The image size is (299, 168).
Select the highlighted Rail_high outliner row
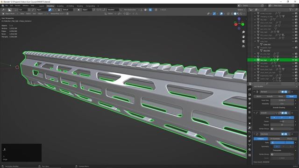272,60
